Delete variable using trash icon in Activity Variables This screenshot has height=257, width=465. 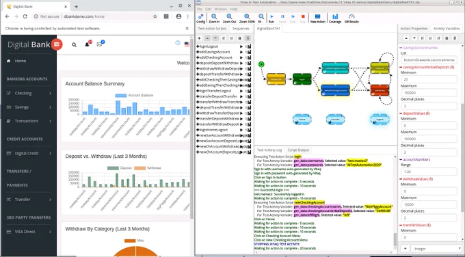tap(454, 38)
